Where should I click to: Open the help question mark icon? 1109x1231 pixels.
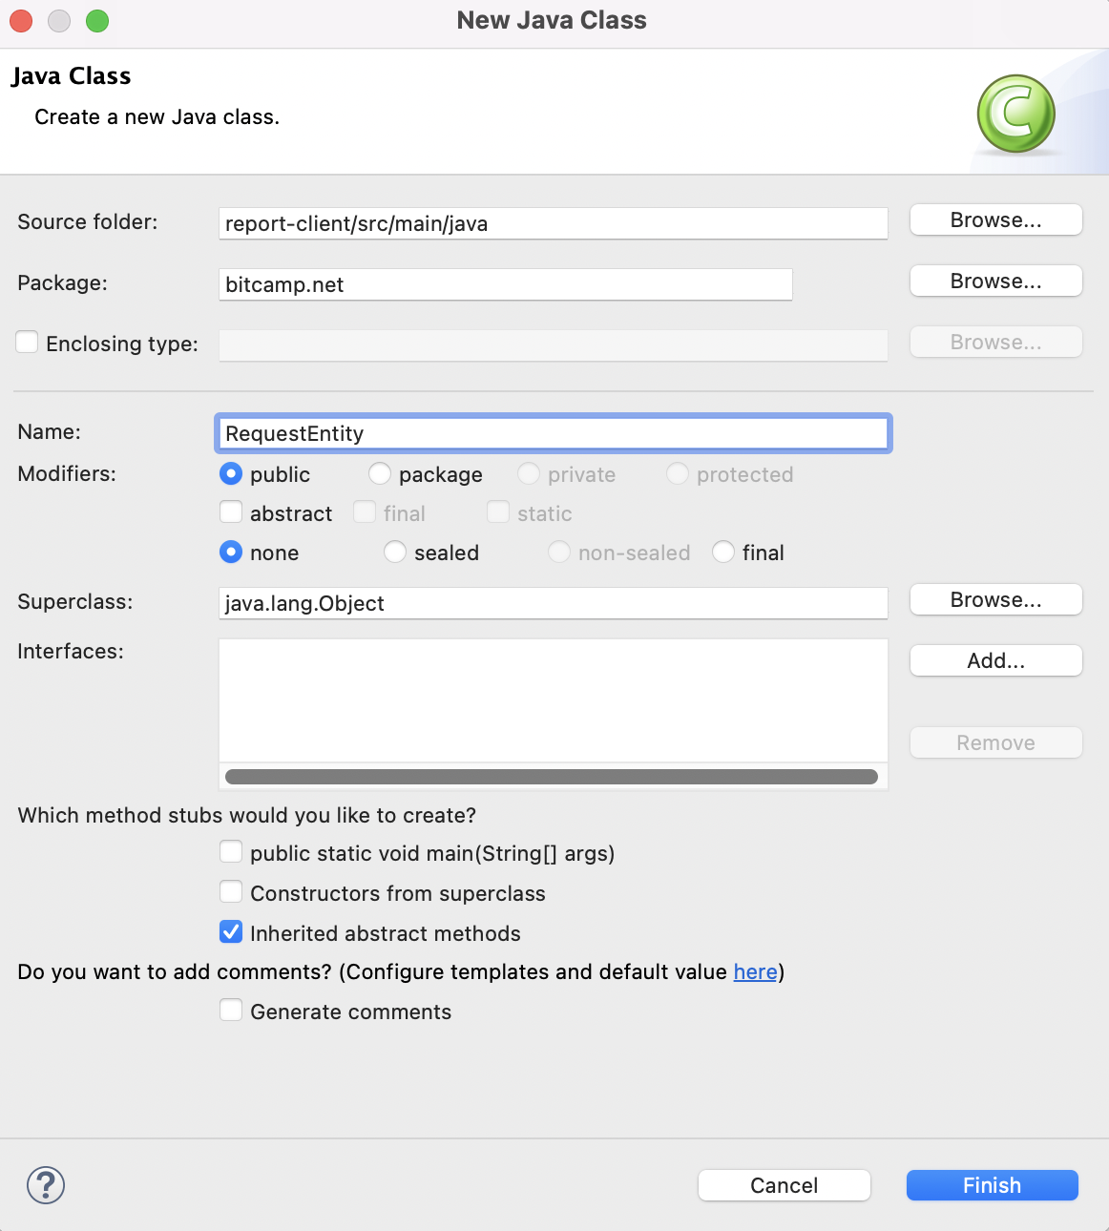click(46, 1185)
